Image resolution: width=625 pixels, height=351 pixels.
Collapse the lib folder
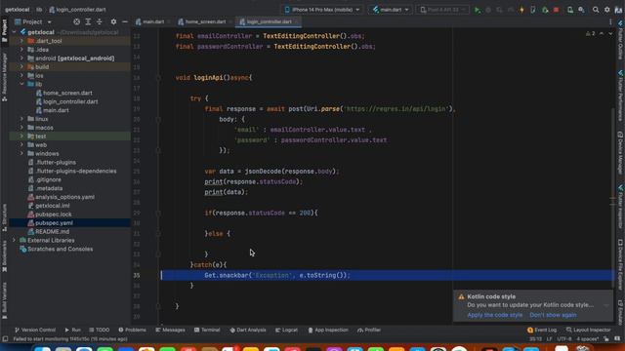point(21,85)
